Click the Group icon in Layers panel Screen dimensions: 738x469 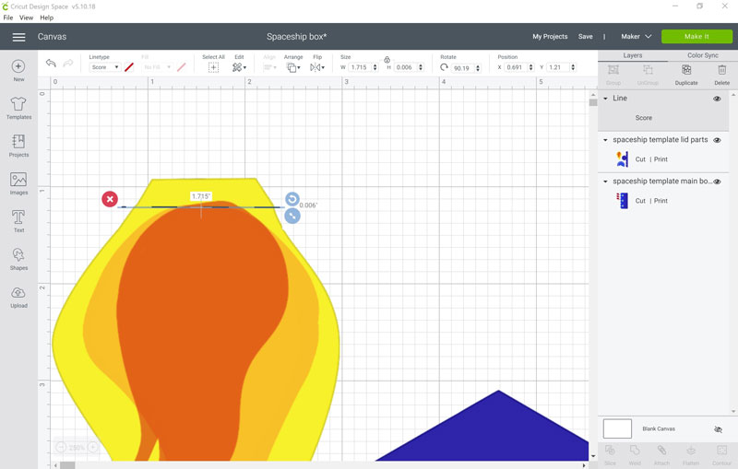pos(613,70)
